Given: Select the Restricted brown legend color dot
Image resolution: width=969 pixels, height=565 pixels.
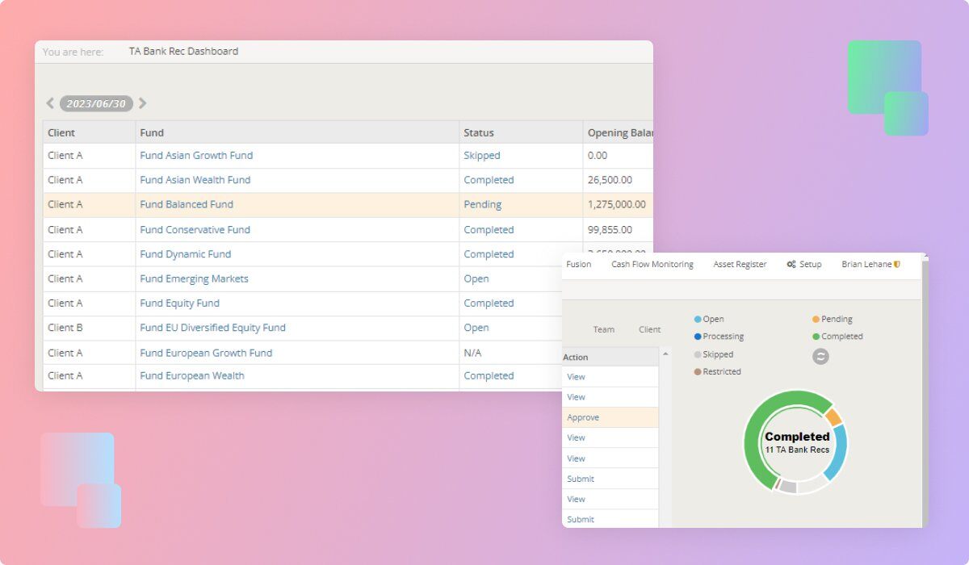Looking at the screenshot, I should (698, 372).
